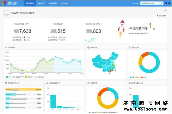Click the rocket ranking illustration
172x114 pixels.
pos(121,29)
